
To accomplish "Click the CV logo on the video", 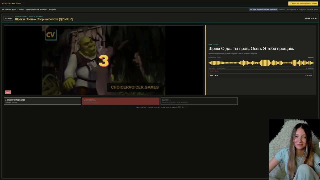I will (50, 34).
